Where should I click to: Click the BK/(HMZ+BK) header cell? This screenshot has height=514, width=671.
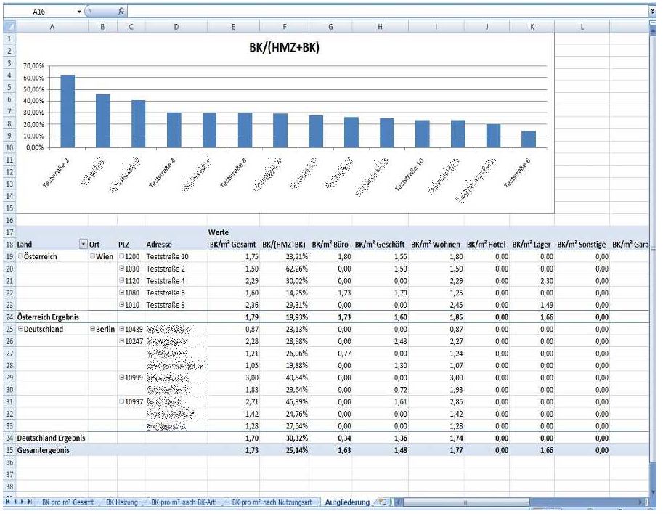284,245
